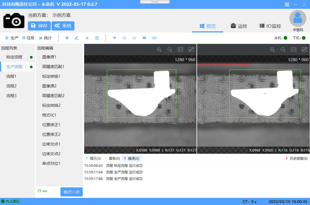The width and height of the screenshot is (310, 205).
Task: Show 提示(3) log messages
Action: pos(94,158)
